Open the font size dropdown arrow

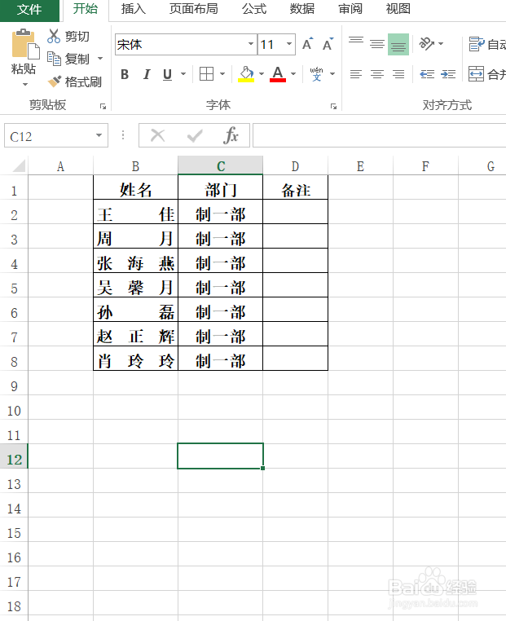289,44
